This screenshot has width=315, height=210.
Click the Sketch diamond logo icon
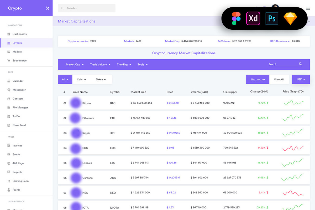tap(290, 18)
